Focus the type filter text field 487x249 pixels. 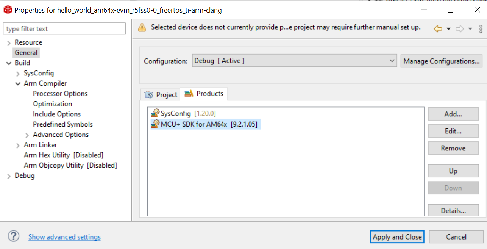[64, 29]
